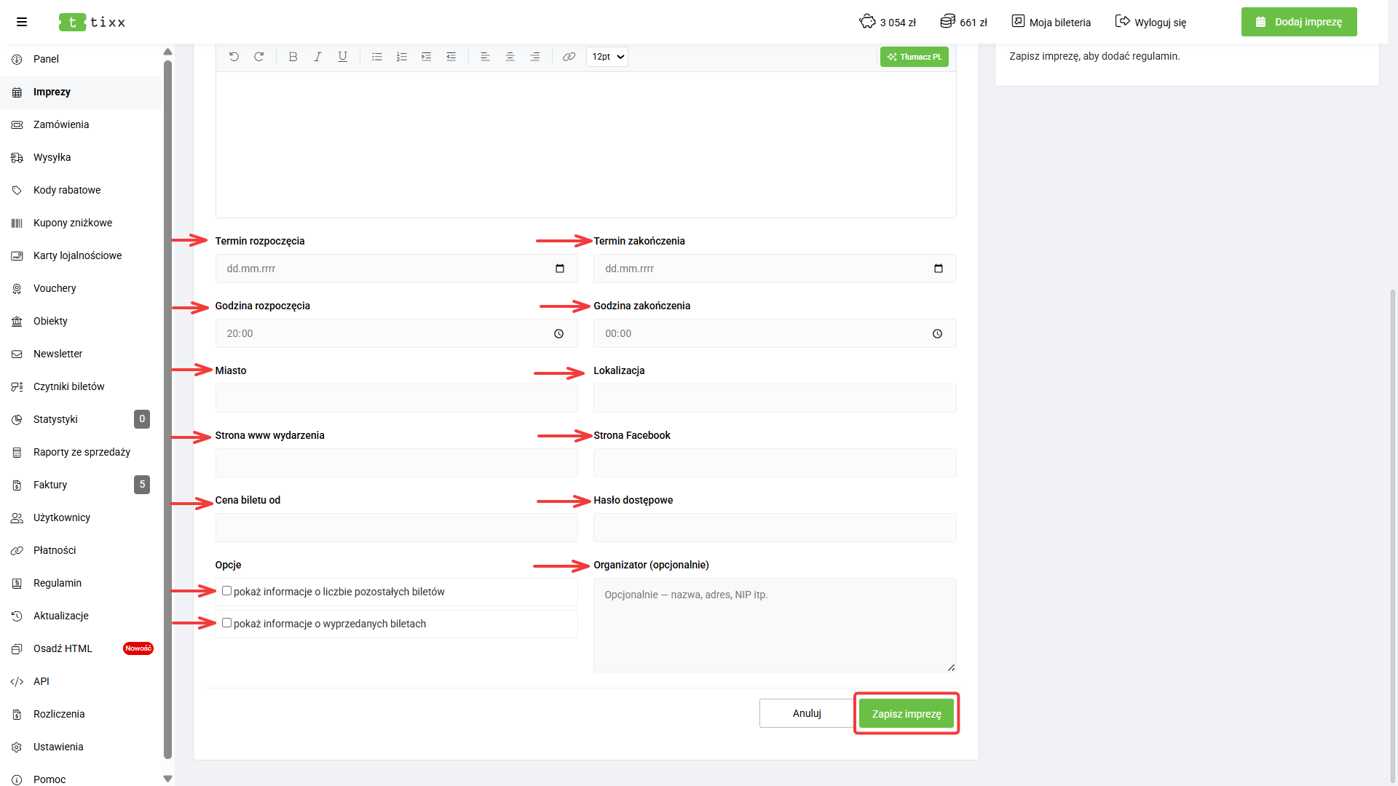The width and height of the screenshot is (1398, 786).
Task: Open Aktualizacje section
Action: [80, 616]
